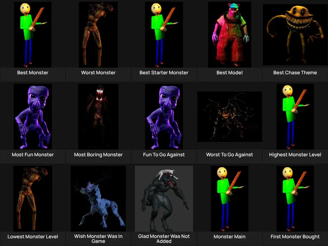Select the 'Highest Monster Level' caption
Viewport: 328px width, 246px height.
295,155
